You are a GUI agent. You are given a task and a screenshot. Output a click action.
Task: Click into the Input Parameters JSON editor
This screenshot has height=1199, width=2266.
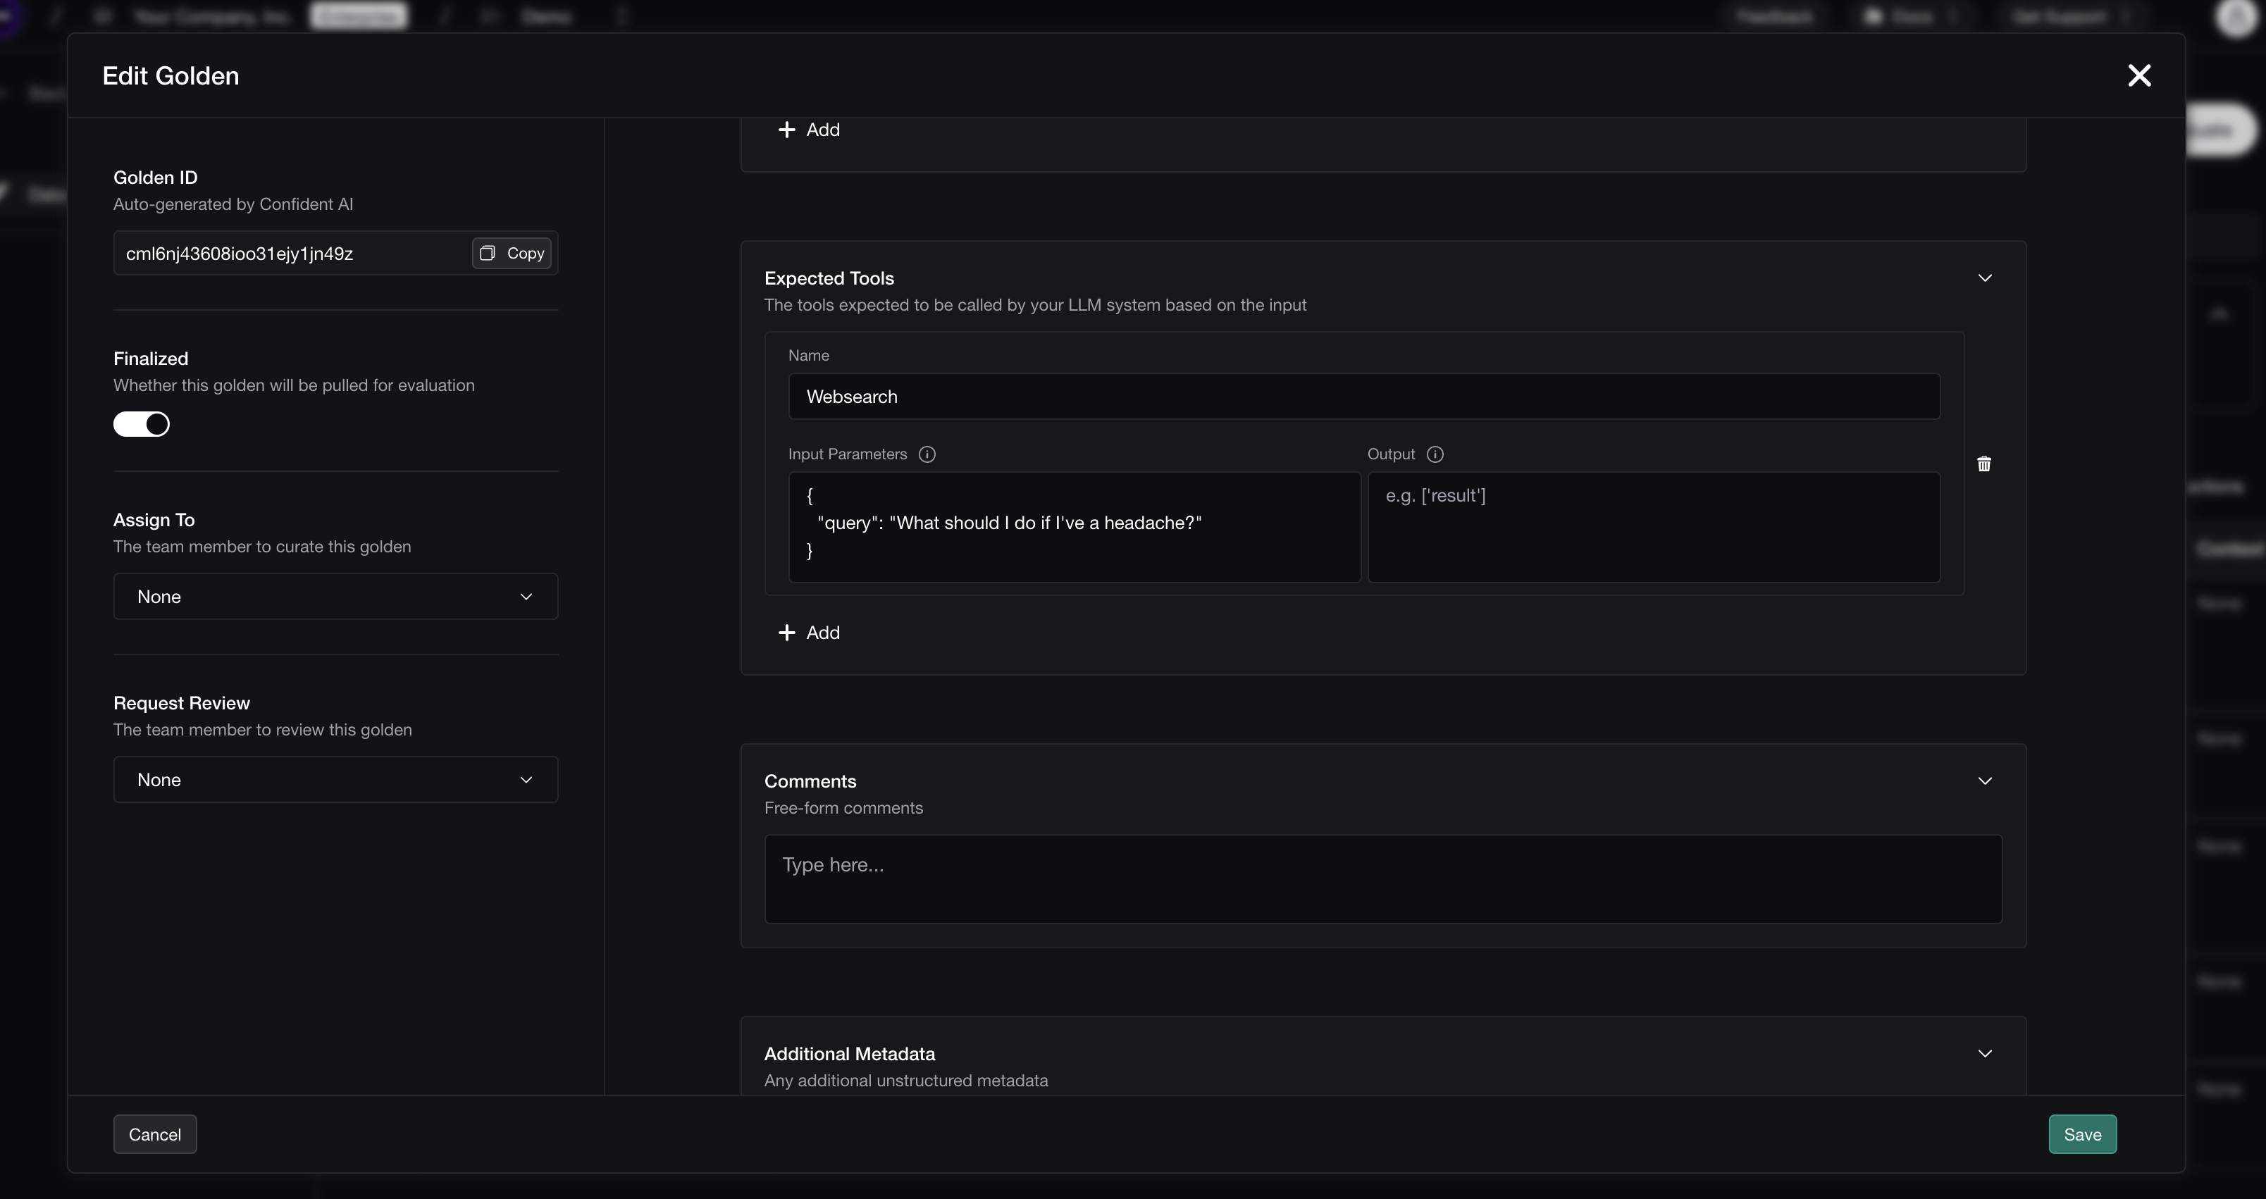coord(1074,527)
